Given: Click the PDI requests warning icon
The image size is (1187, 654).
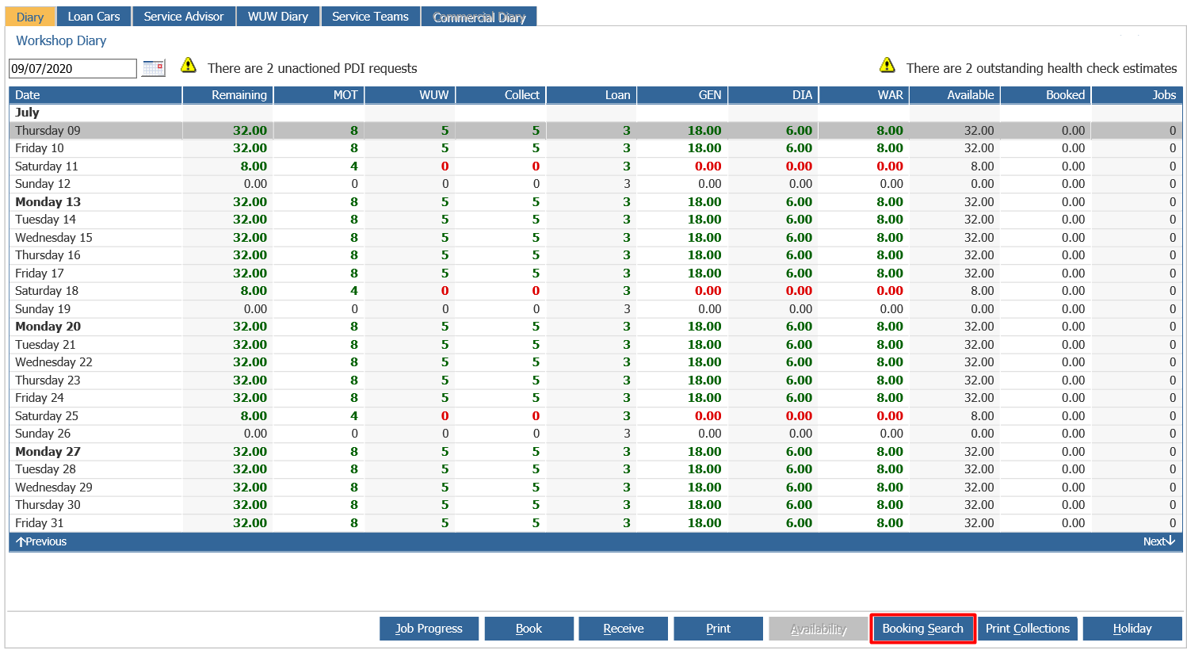Looking at the screenshot, I should [x=189, y=65].
